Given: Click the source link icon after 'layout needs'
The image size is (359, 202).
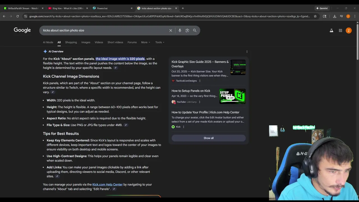Looking at the screenshot, I should coord(115,68).
